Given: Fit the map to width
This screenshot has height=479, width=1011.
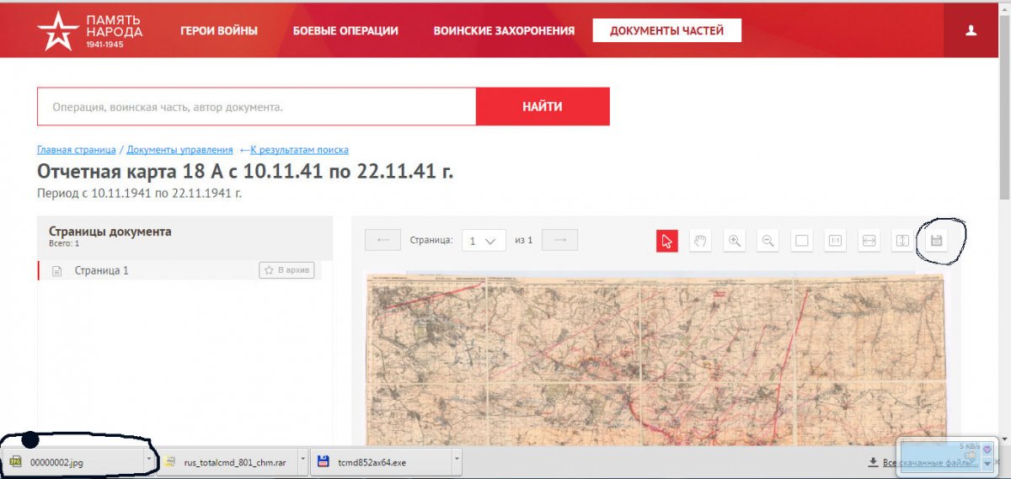Looking at the screenshot, I should click(x=869, y=241).
